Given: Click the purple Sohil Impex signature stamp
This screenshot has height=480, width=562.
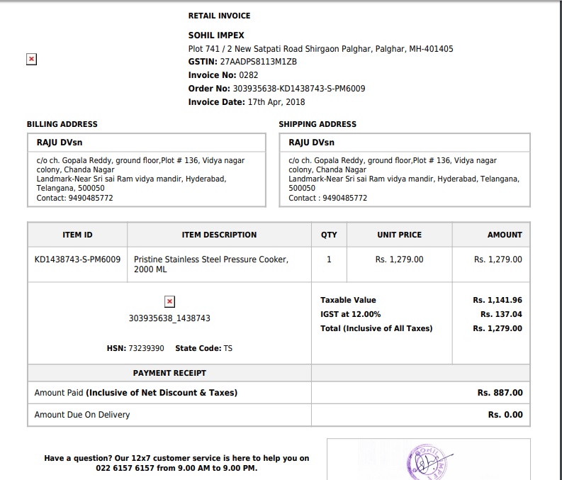Looking at the screenshot, I should point(428,462).
